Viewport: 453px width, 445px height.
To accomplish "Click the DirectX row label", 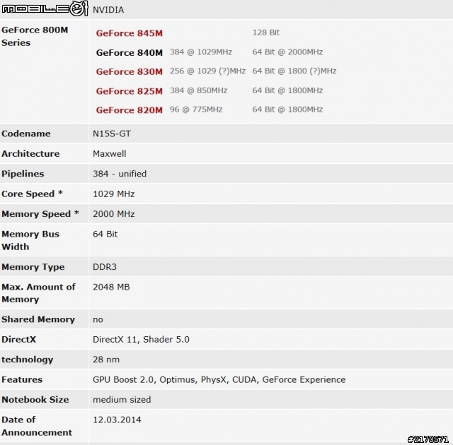I will coord(19,340).
